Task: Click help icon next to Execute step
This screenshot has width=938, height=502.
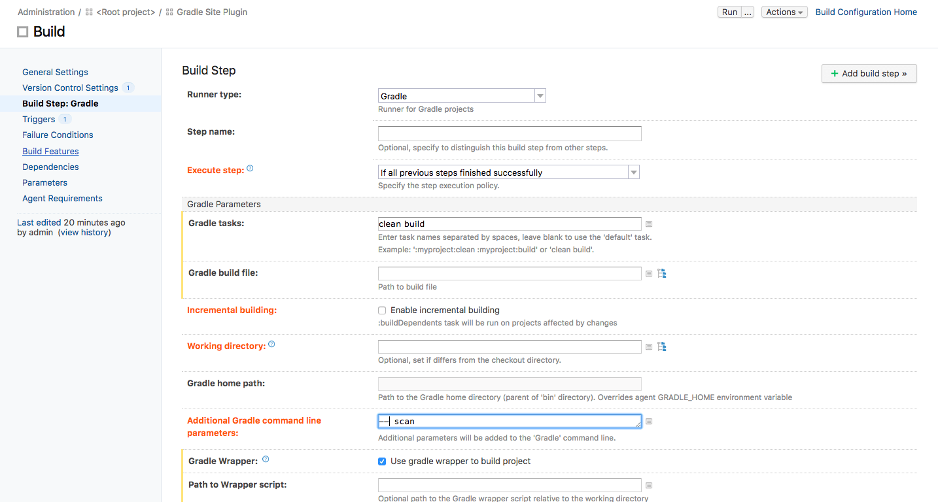Action: [x=250, y=169]
